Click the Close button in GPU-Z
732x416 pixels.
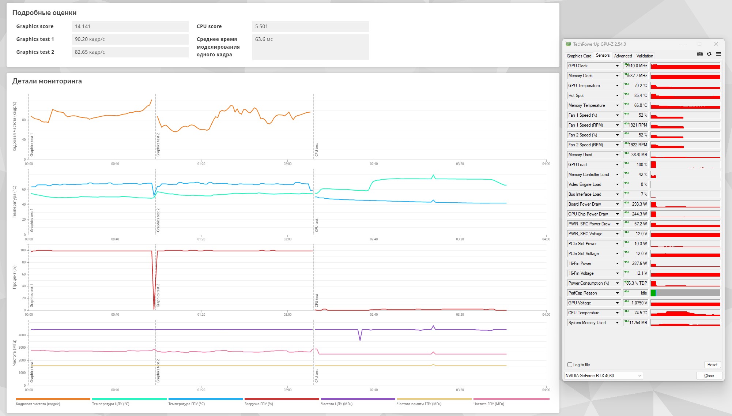[x=709, y=375]
